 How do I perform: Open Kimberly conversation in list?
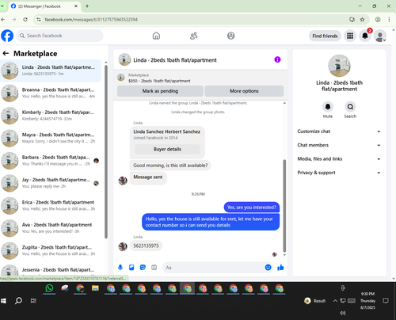tap(51, 116)
